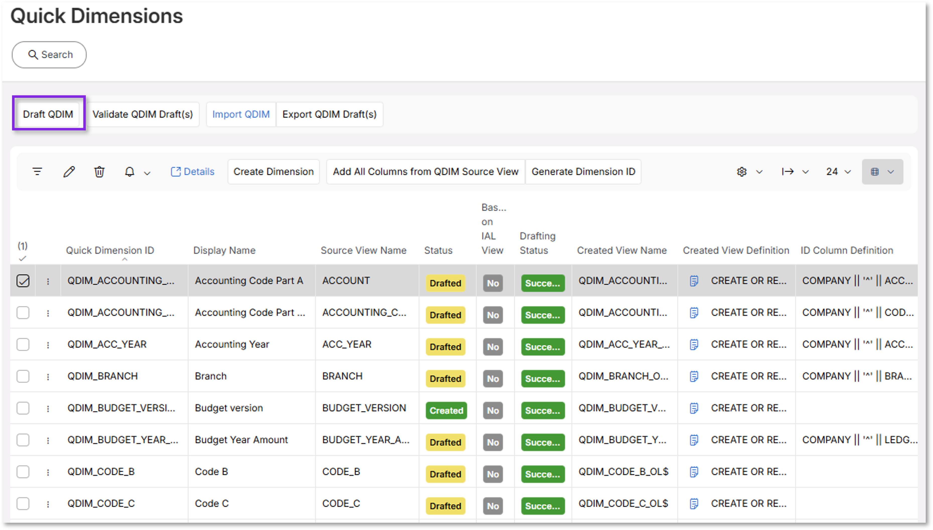Click Import QDIM
The width and height of the screenshot is (933, 530).
tap(241, 114)
